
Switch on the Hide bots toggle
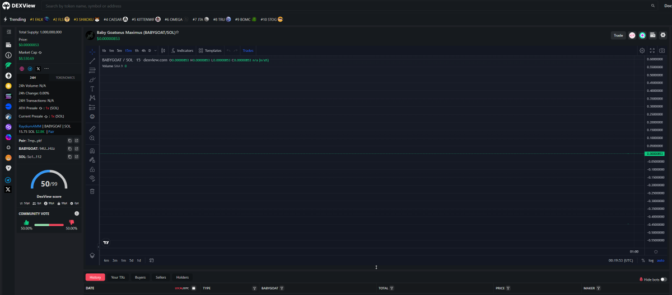pos(664,279)
